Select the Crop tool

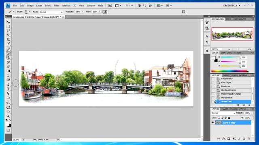click(x=8, y=39)
